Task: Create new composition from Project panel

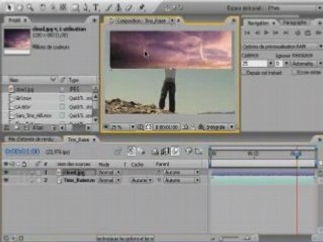Action: (x=26, y=128)
